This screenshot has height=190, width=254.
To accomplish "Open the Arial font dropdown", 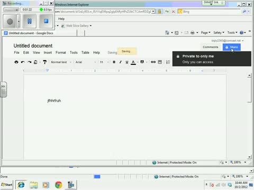I will pyautogui.click(x=86, y=62).
